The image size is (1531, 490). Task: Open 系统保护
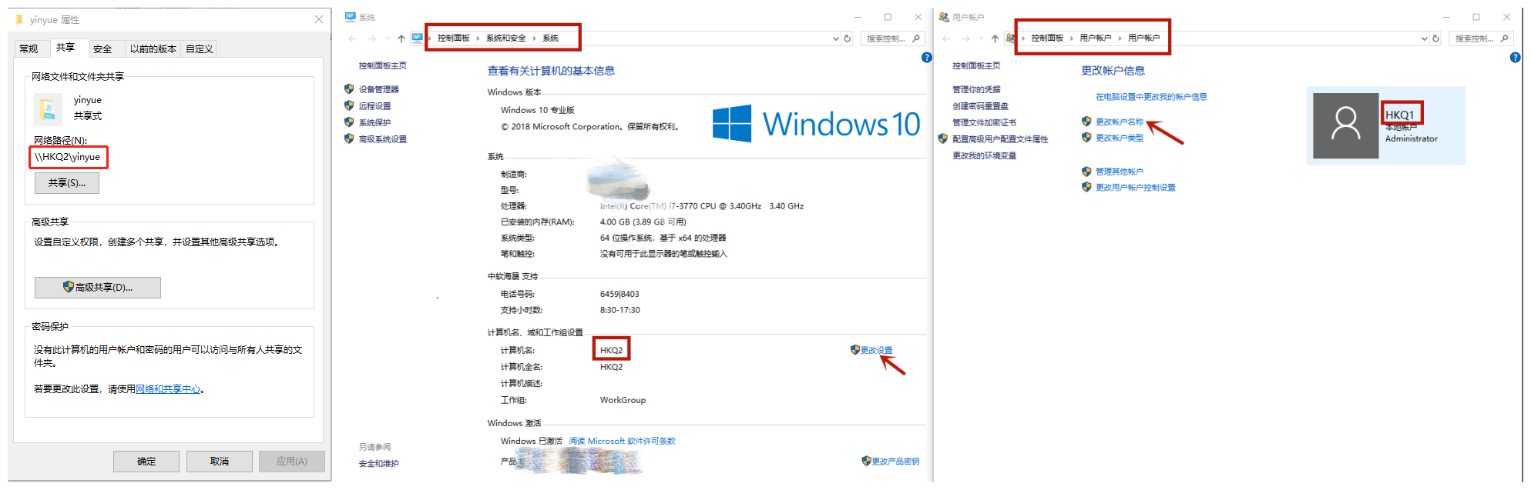point(374,123)
